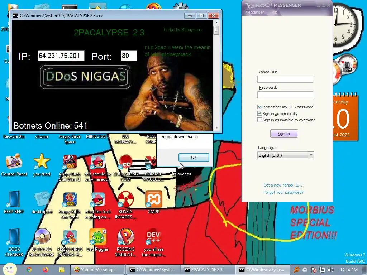Open the Start menu orb
Screen dimensions: 367x275
(x=10, y=269)
